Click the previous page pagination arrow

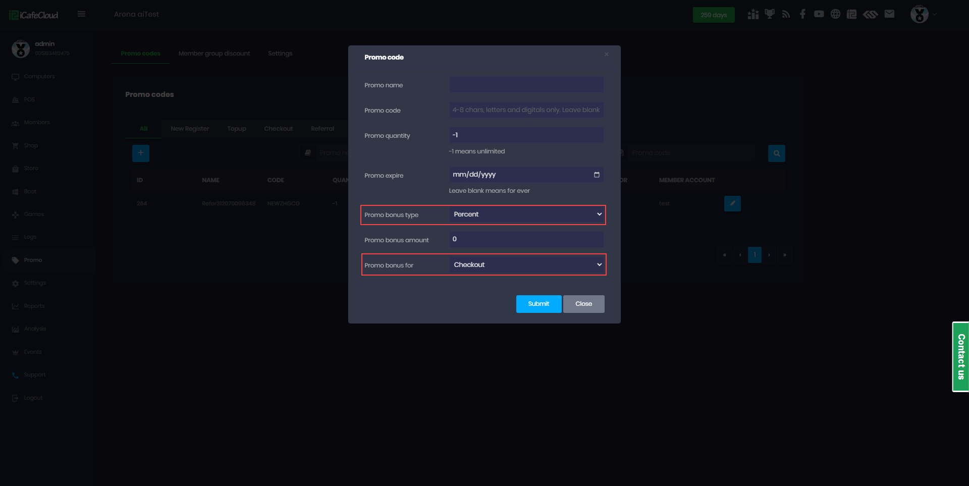[x=740, y=255]
